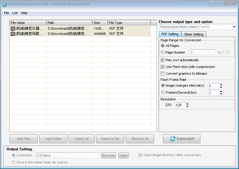Select Save in the same folder as source
The width and height of the screenshot is (239, 169).
[13, 162]
